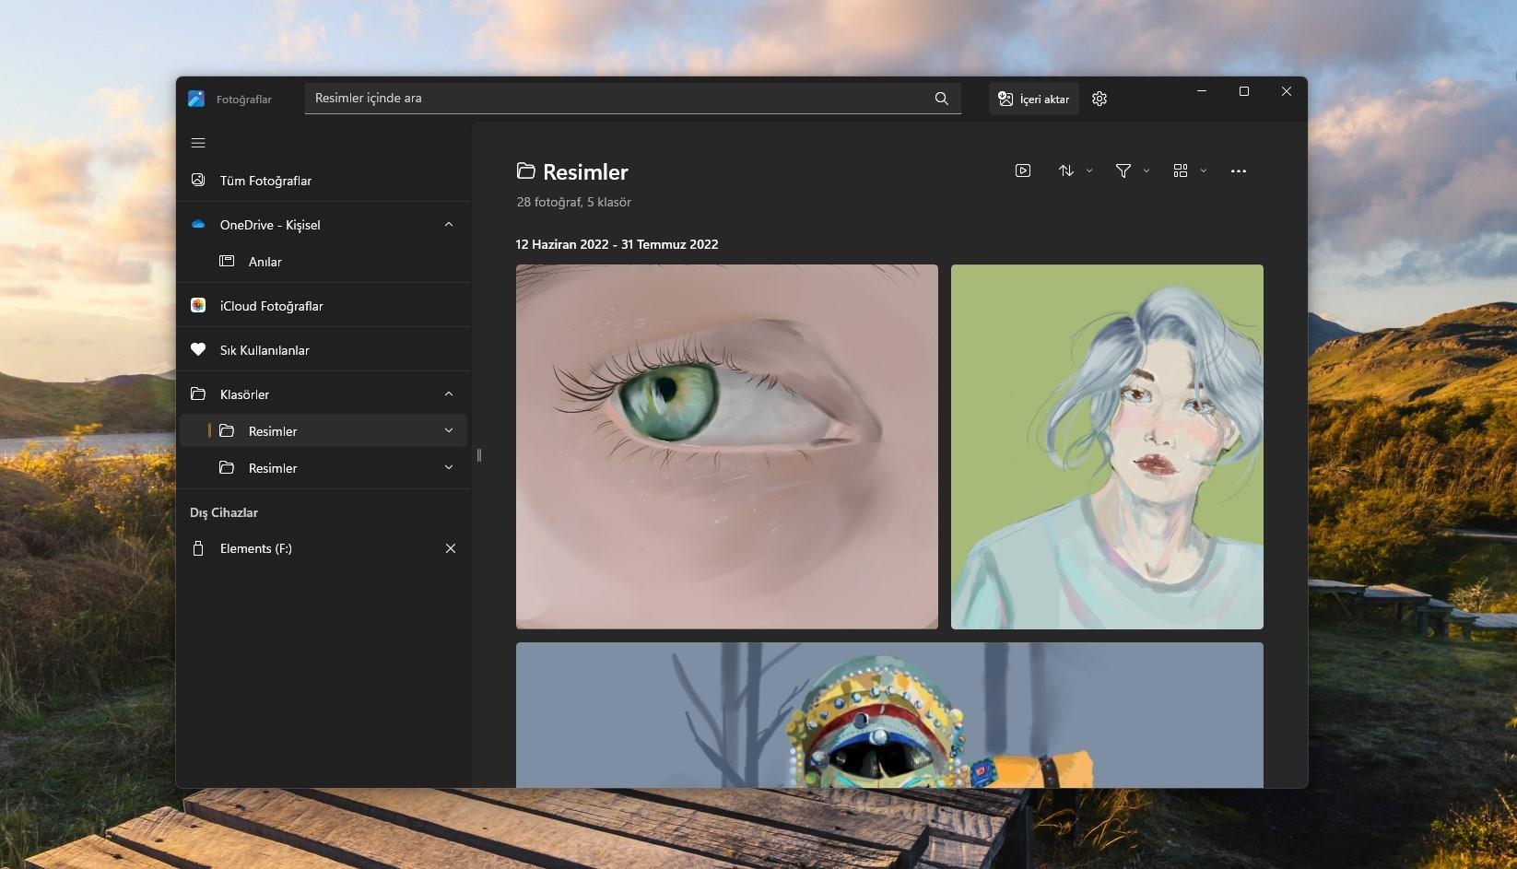Click the Resimler folder heading

585,171
